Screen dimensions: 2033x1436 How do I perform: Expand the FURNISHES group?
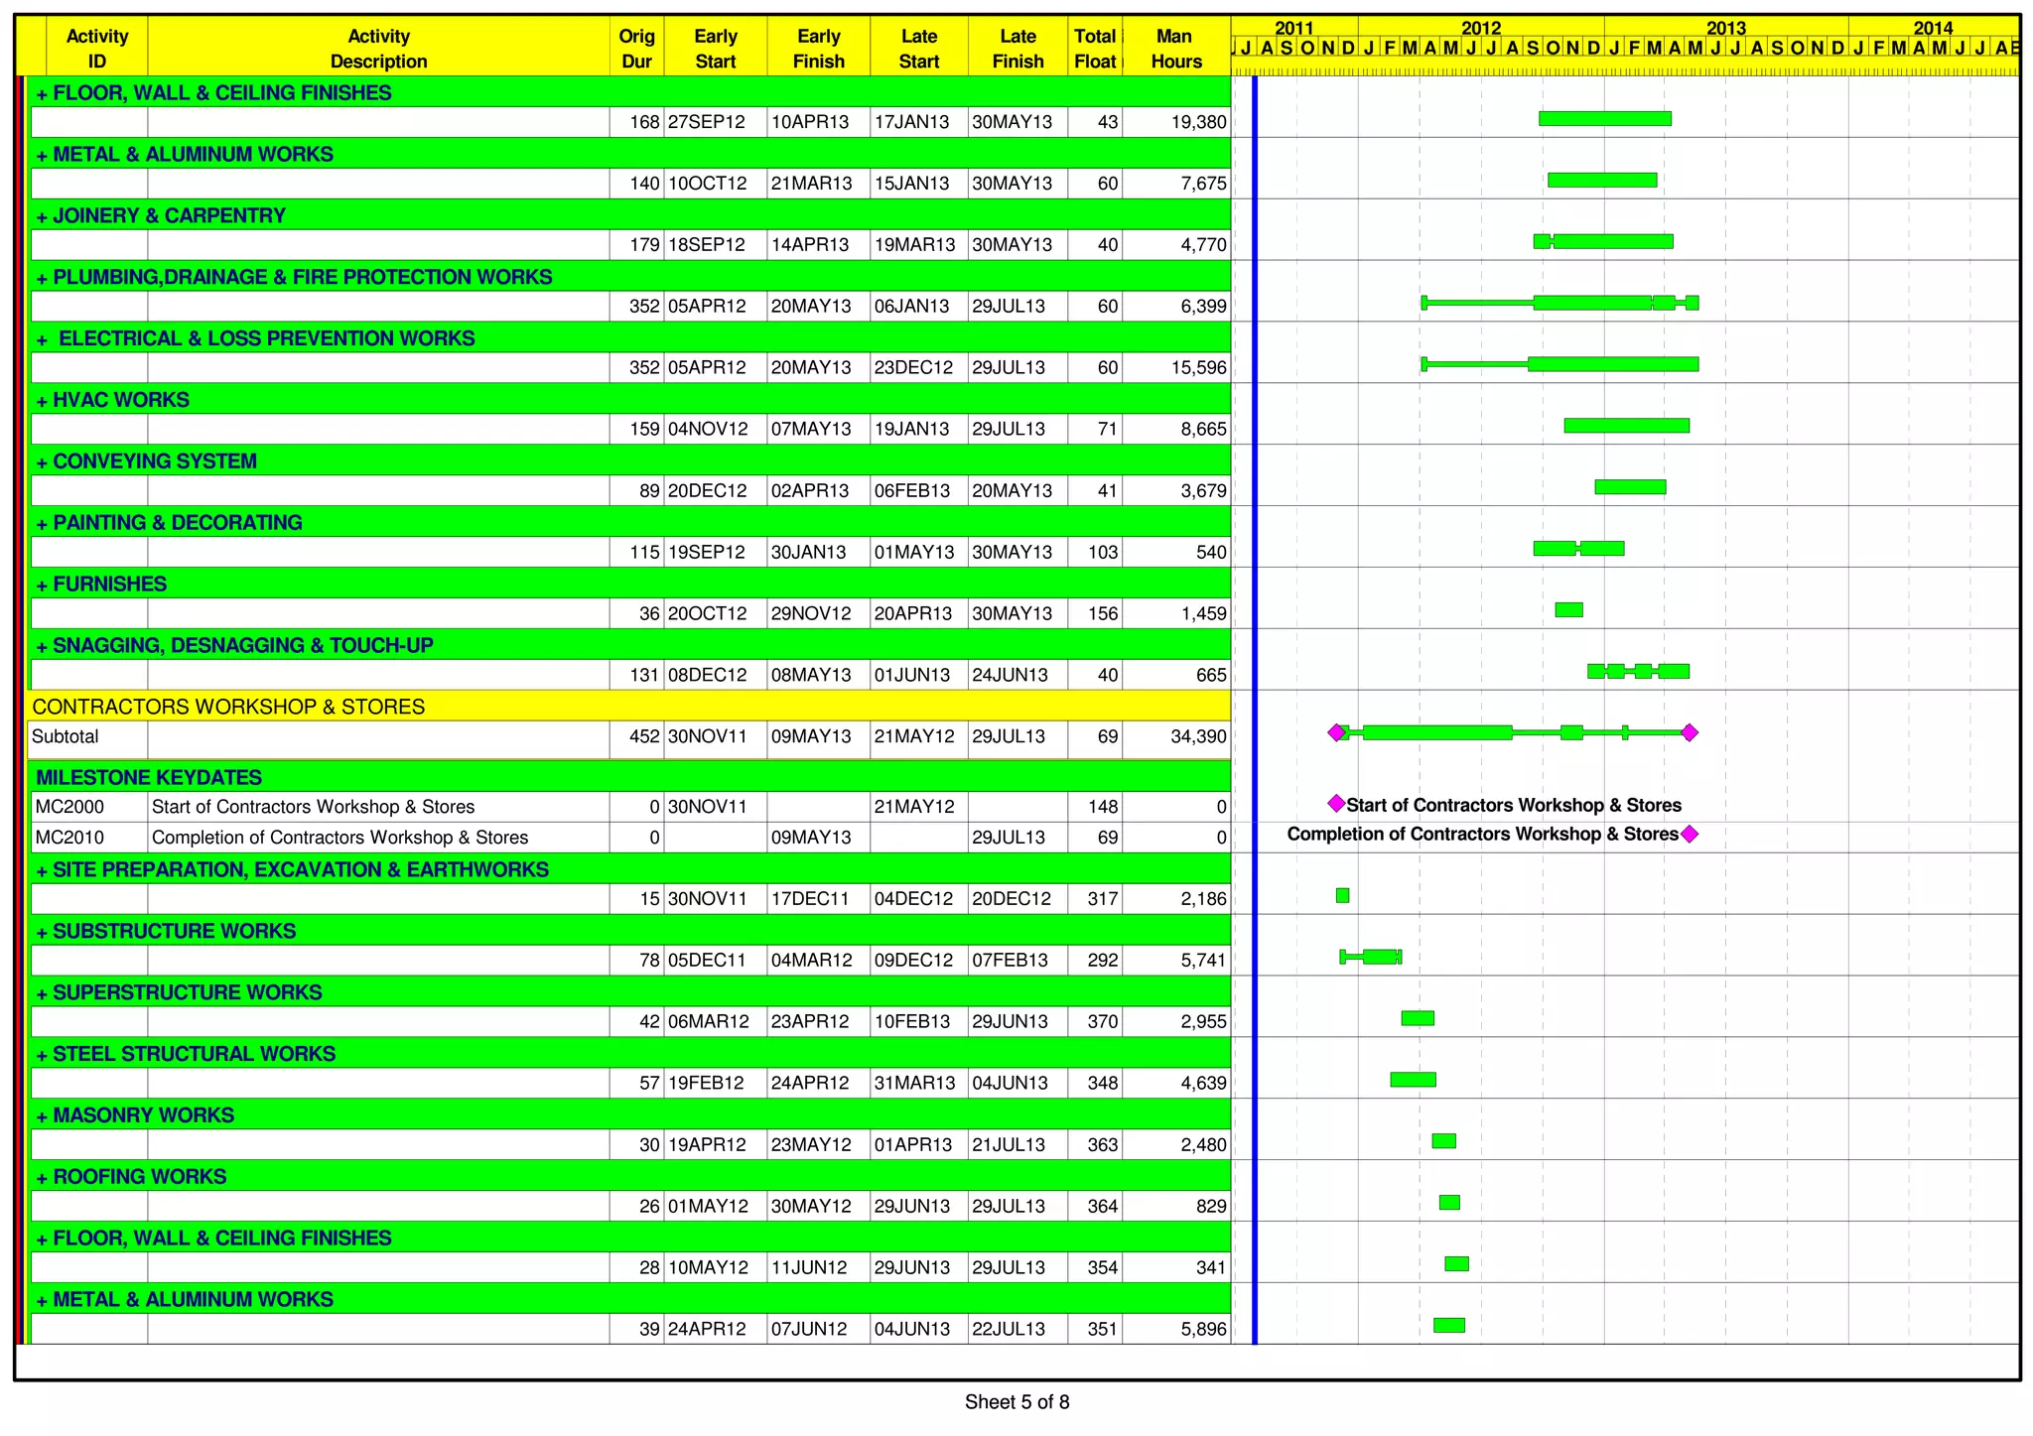(42, 587)
